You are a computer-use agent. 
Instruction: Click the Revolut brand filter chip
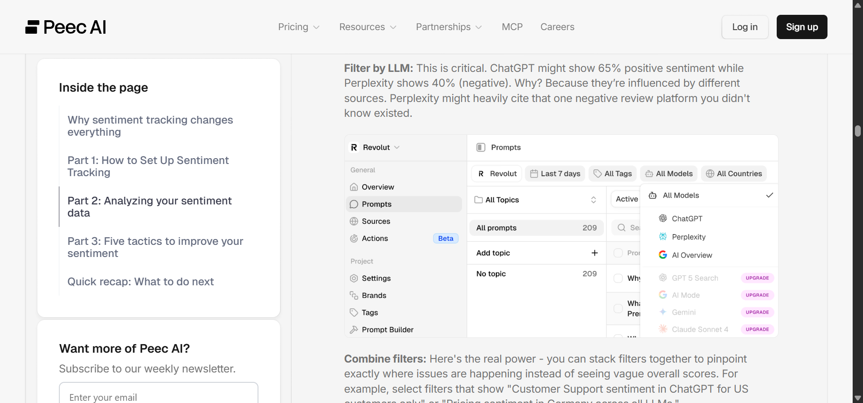coord(498,173)
